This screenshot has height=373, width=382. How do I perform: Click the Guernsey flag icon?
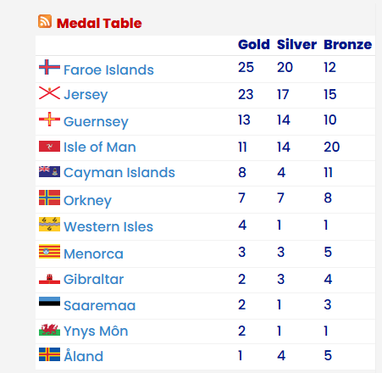[x=49, y=119]
